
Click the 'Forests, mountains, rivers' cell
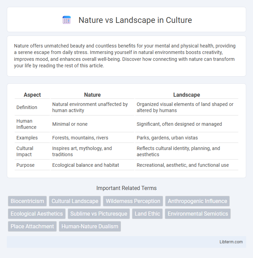click(92, 138)
